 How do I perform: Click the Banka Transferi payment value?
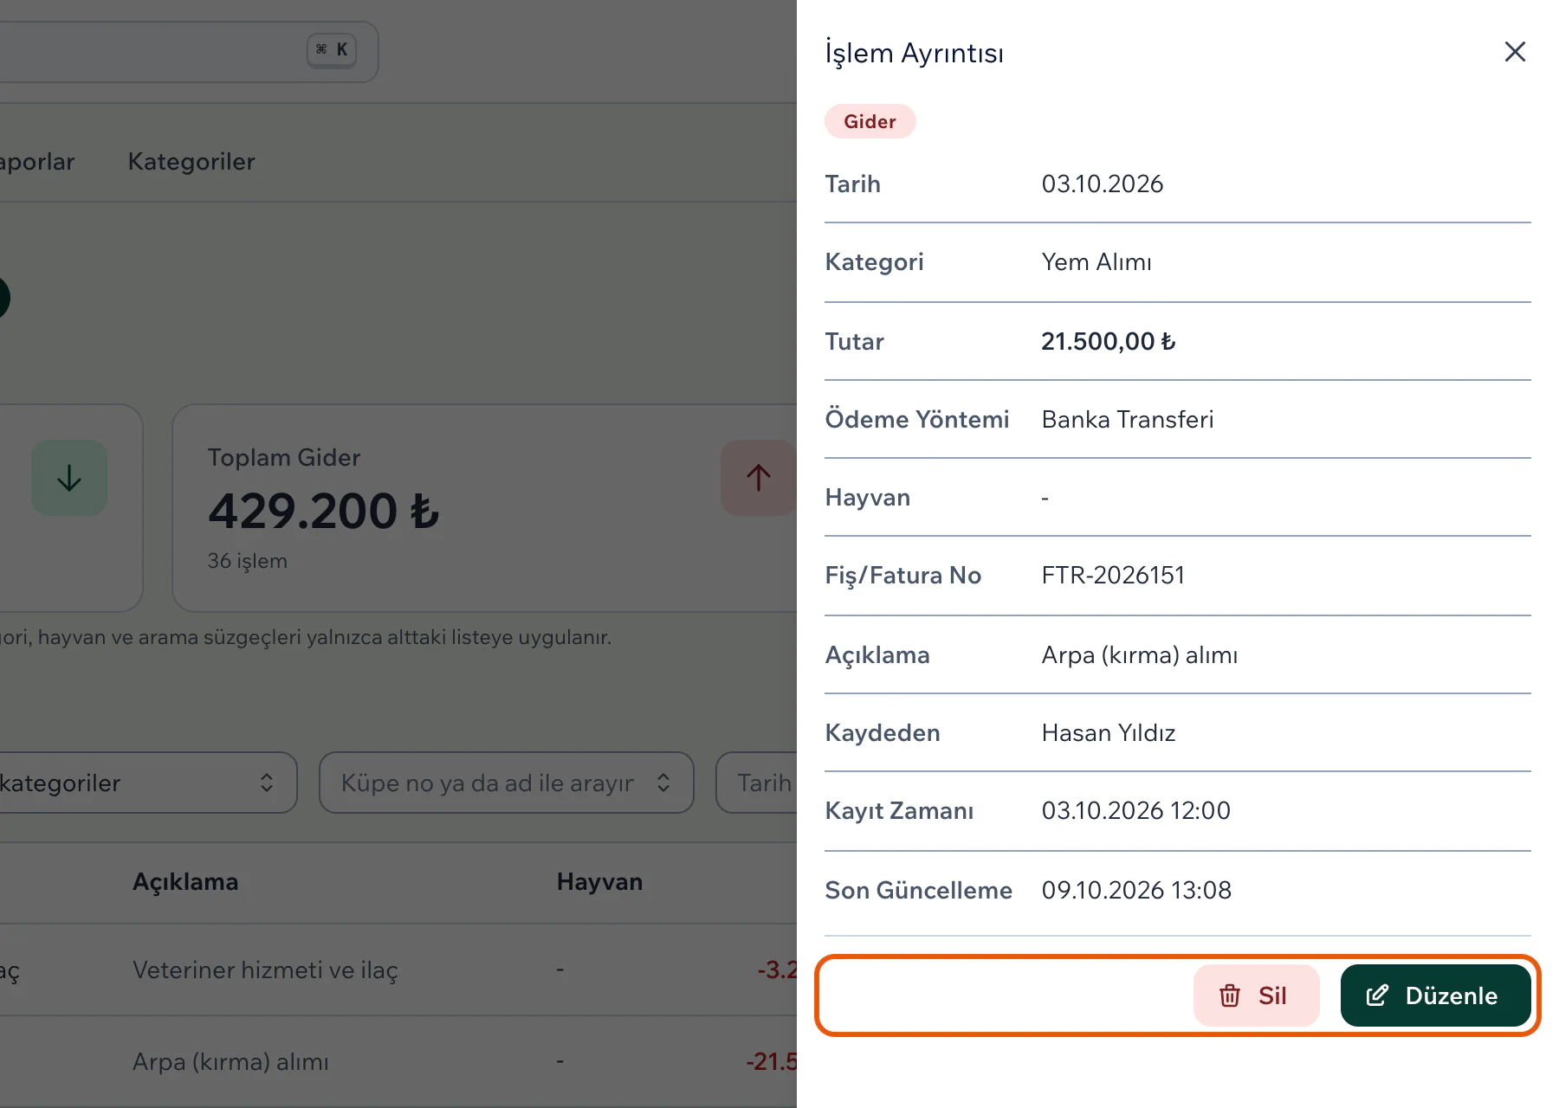tap(1127, 420)
